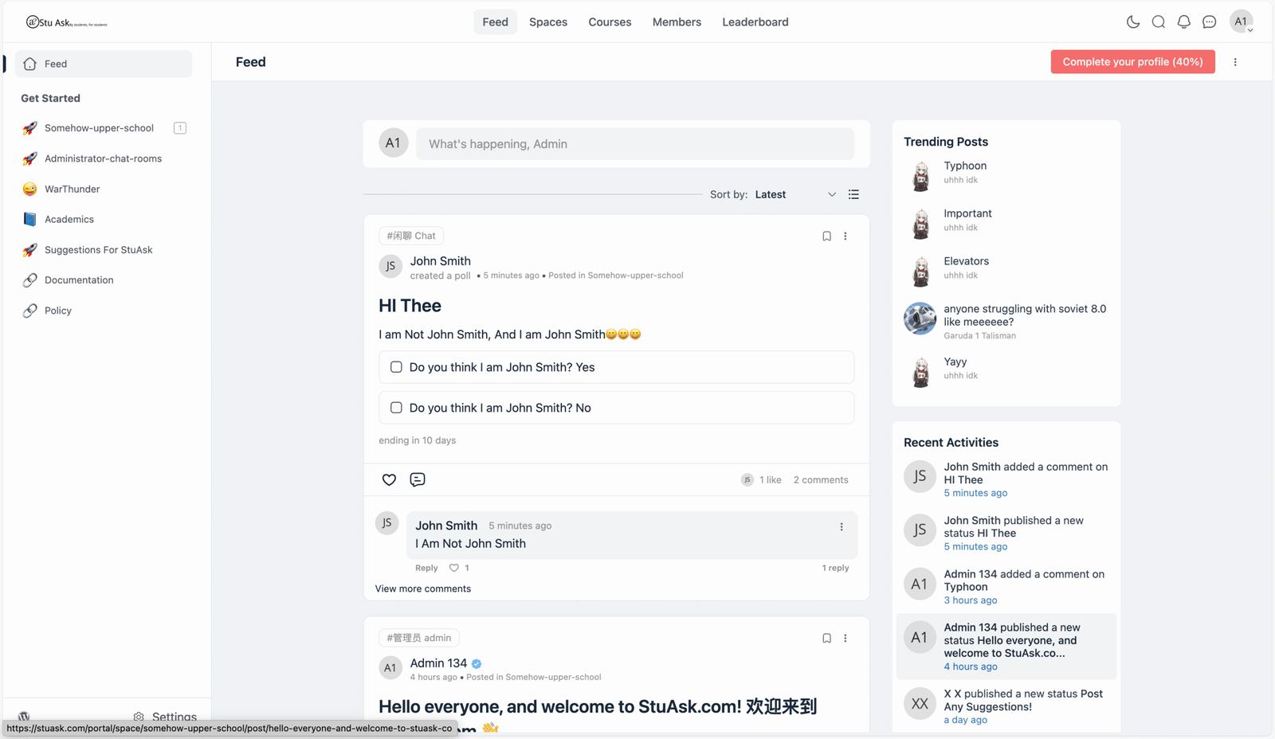Open the Leaderboard tab
The image size is (1275, 739).
tap(755, 22)
